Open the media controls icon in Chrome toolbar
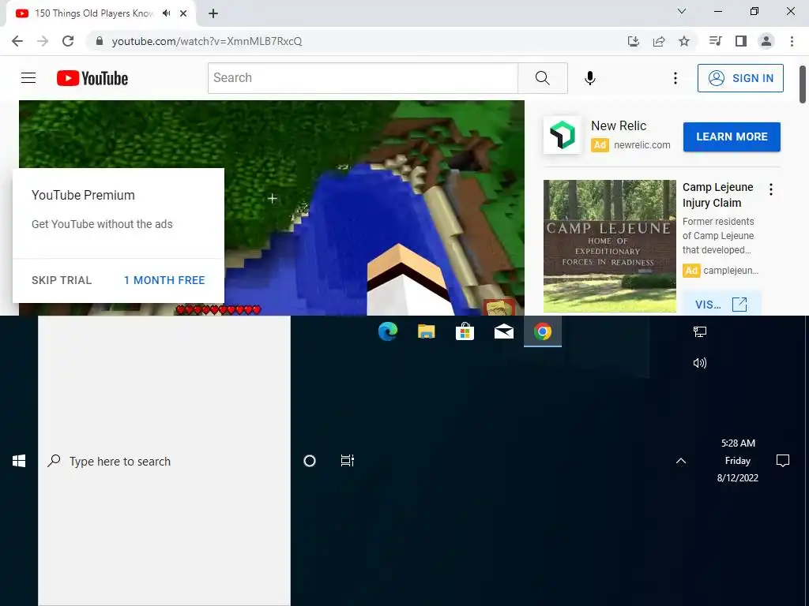 [715, 41]
